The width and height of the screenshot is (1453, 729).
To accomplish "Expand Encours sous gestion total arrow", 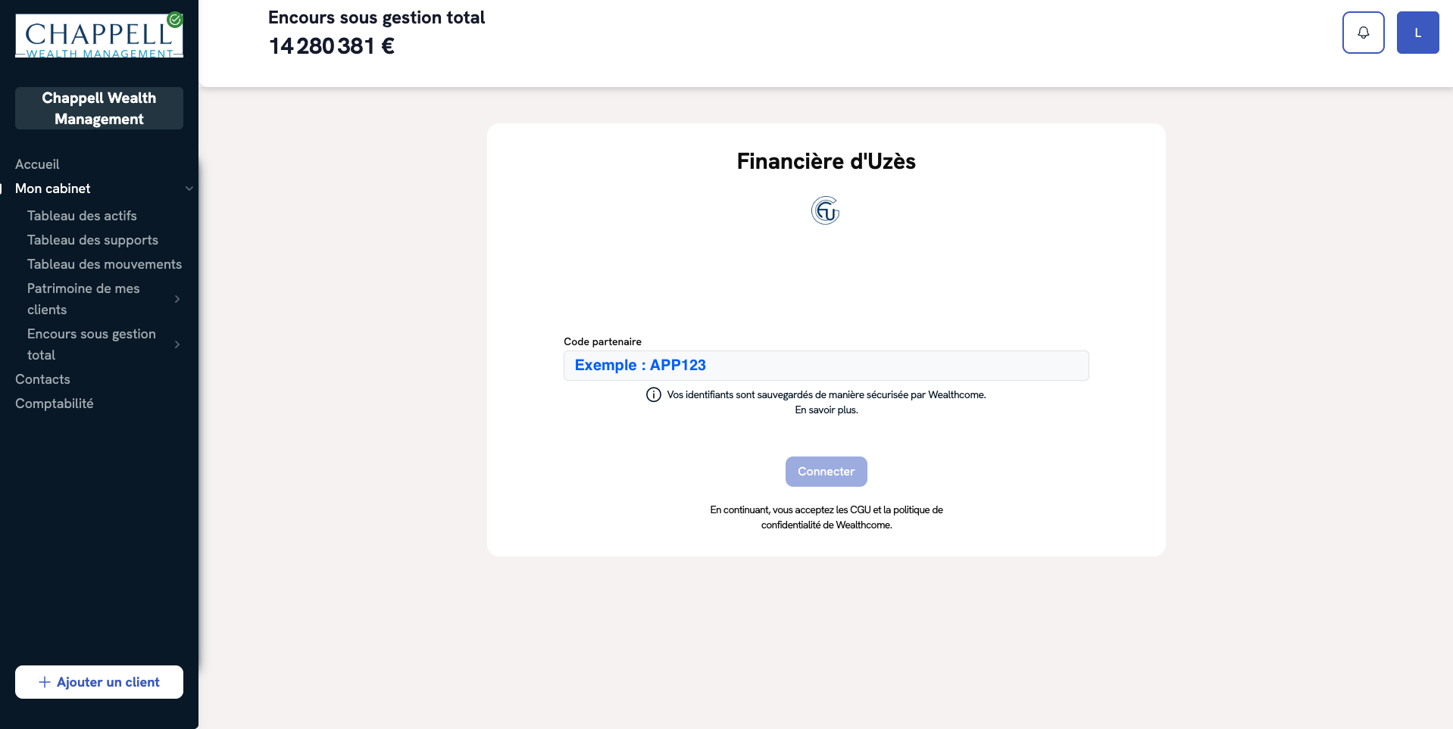I will [x=177, y=344].
